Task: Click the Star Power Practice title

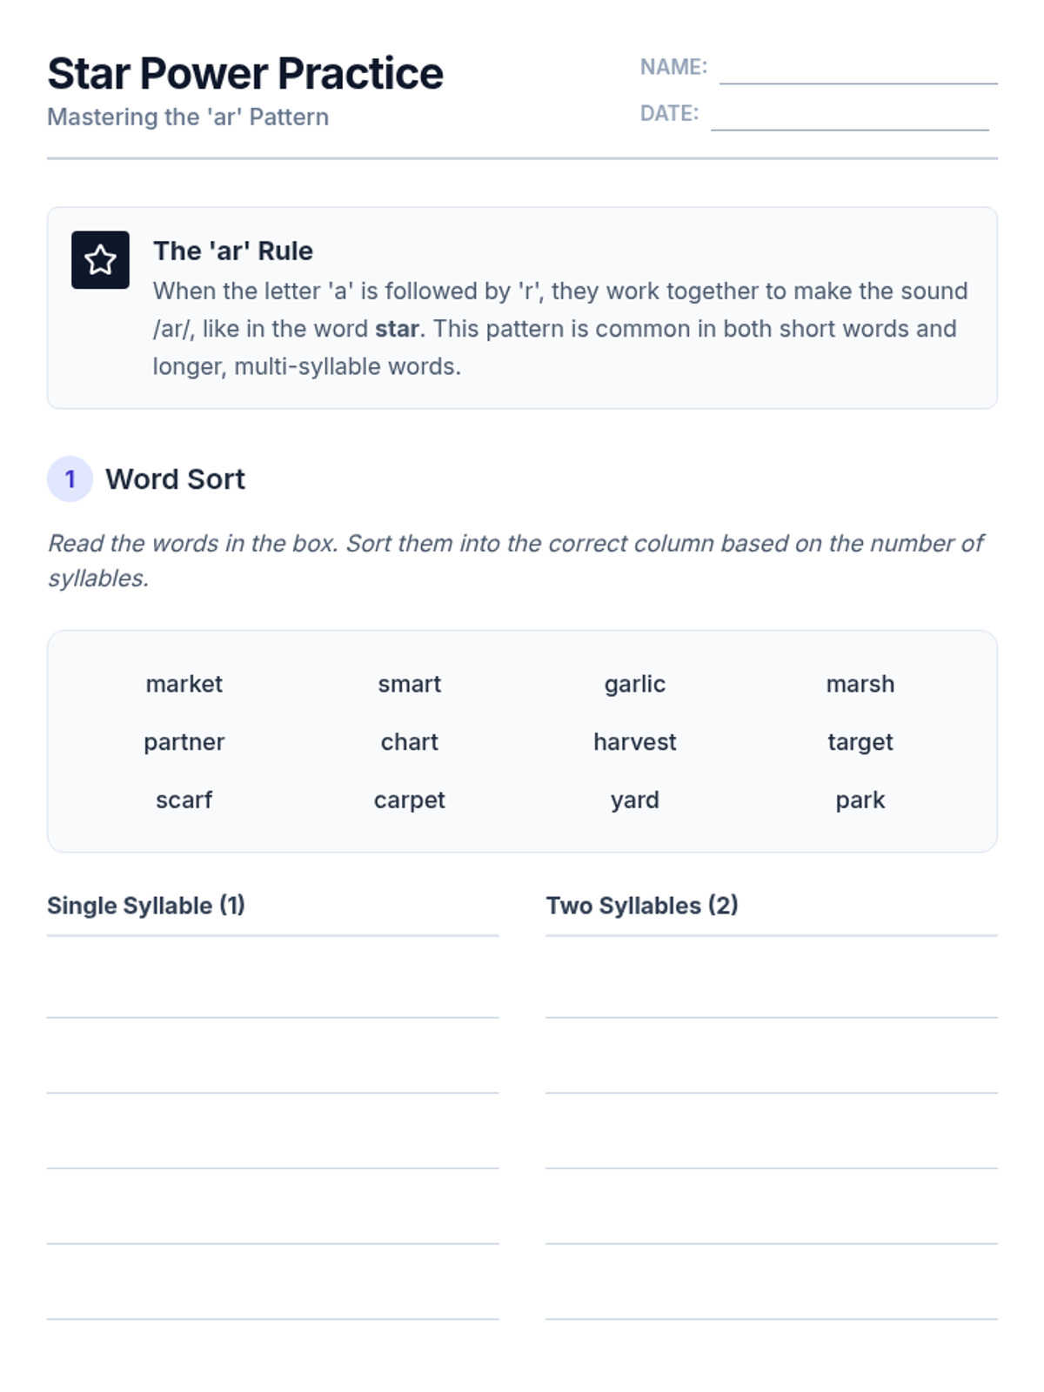Action: pos(245,73)
